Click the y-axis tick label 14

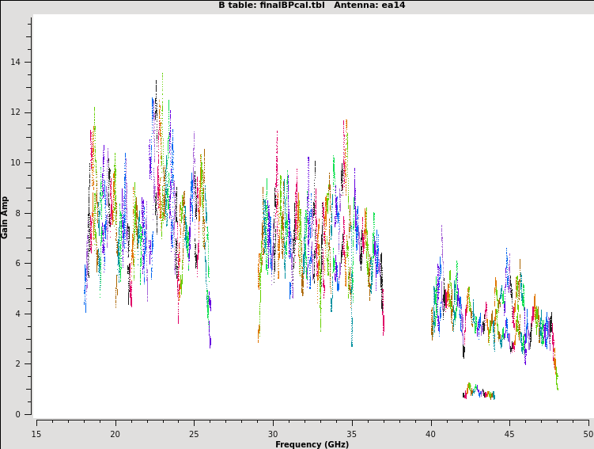point(17,63)
